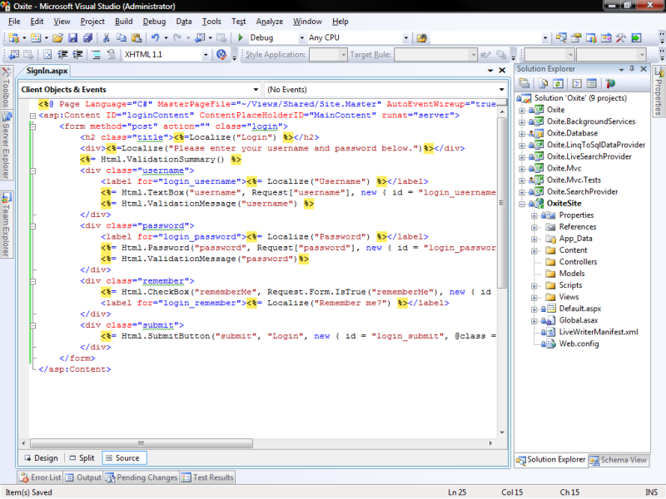Switch to the Schema View tab

(x=619, y=460)
